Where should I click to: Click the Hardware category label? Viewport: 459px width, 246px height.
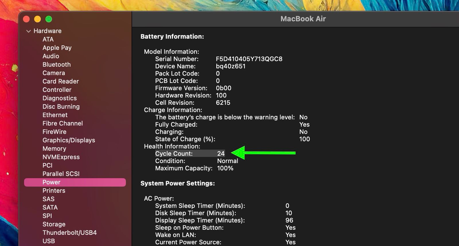(47, 31)
